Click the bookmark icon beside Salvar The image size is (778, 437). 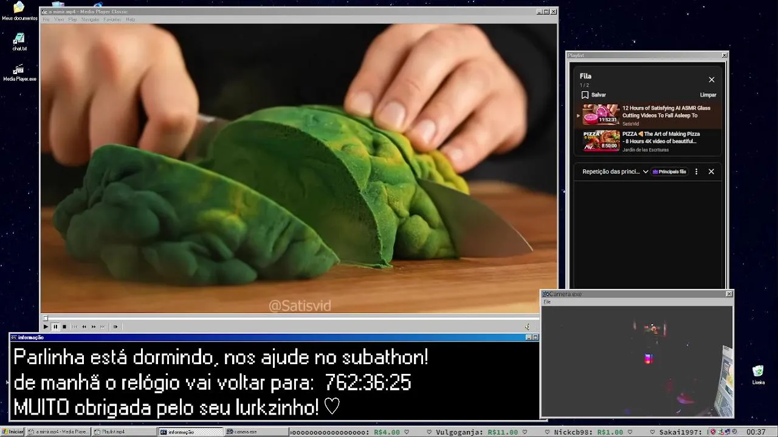point(585,95)
